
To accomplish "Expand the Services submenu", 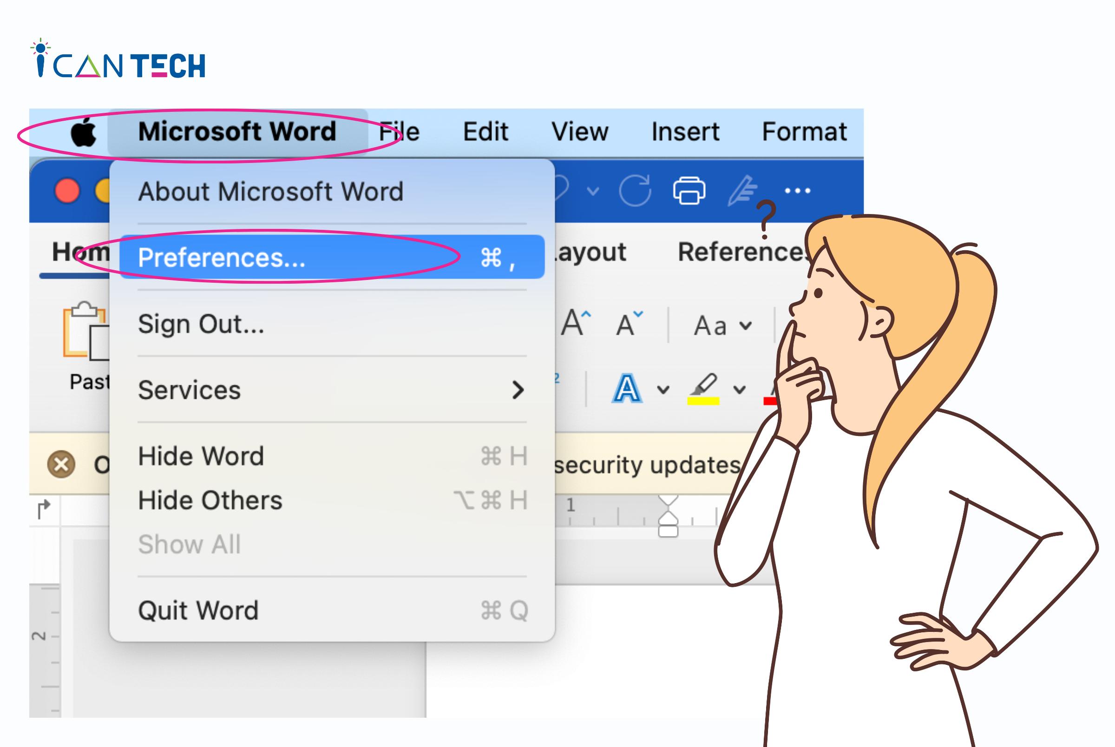I will tap(332, 390).
